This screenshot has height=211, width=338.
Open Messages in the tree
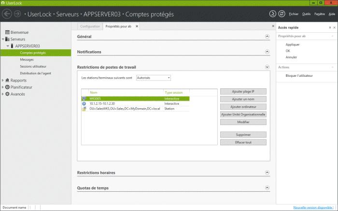27,59
